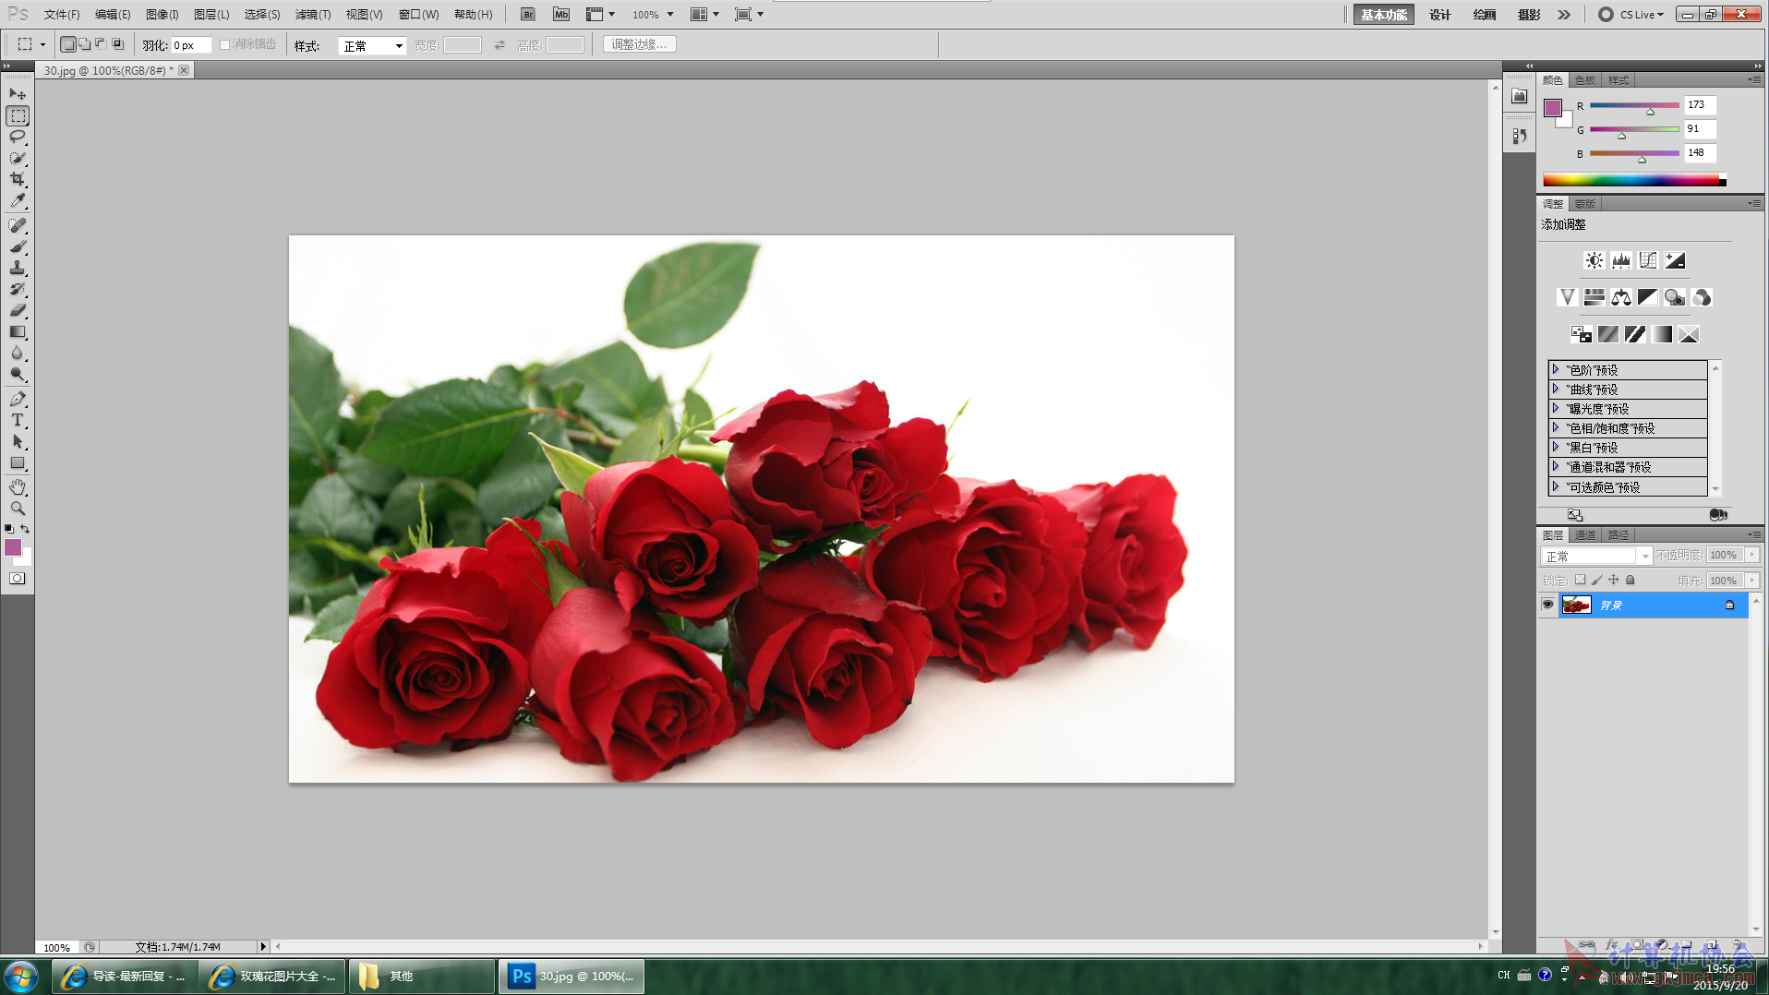Image resolution: width=1769 pixels, height=995 pixels.
Task: Select the Rectangular Marquee tool in toolbox
Action: [x=18, y=115]
